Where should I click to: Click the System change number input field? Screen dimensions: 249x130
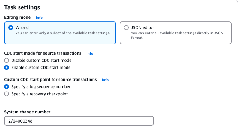(79, 121)
